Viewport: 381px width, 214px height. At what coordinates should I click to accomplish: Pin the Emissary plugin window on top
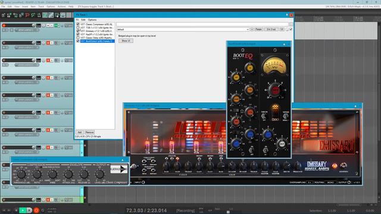[355, 106]
